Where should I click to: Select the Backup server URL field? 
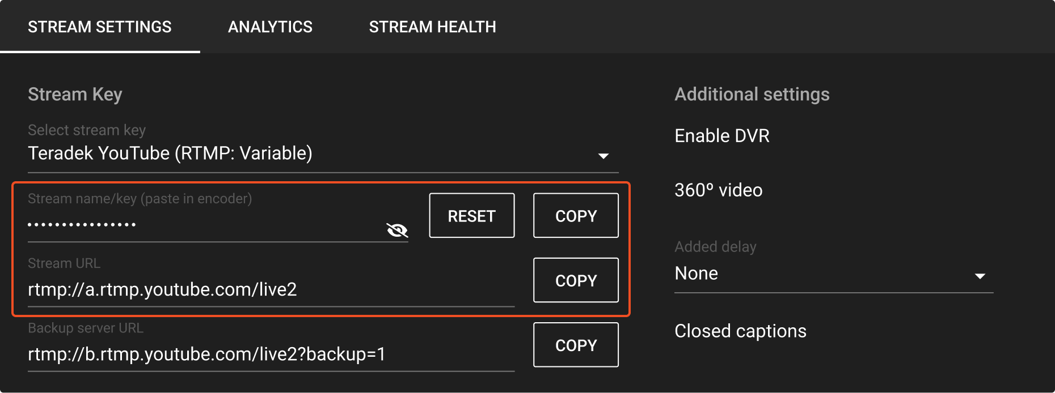(x=227, y=354)
